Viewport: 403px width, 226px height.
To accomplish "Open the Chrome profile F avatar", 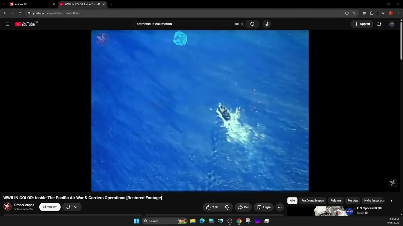I will tap(391, 13).
